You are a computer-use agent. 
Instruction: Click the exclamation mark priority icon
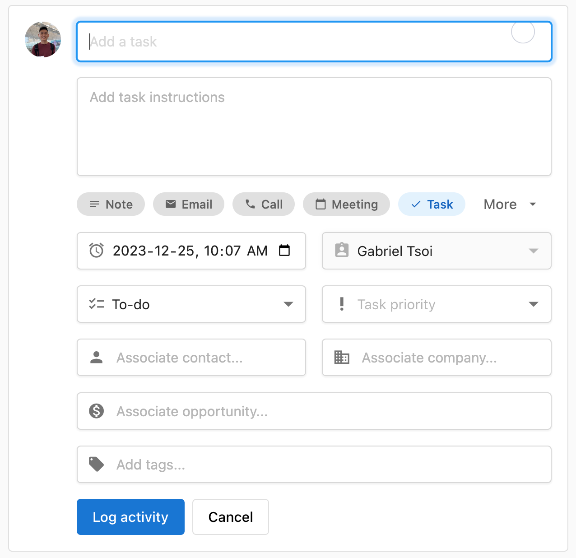[342, 304]
